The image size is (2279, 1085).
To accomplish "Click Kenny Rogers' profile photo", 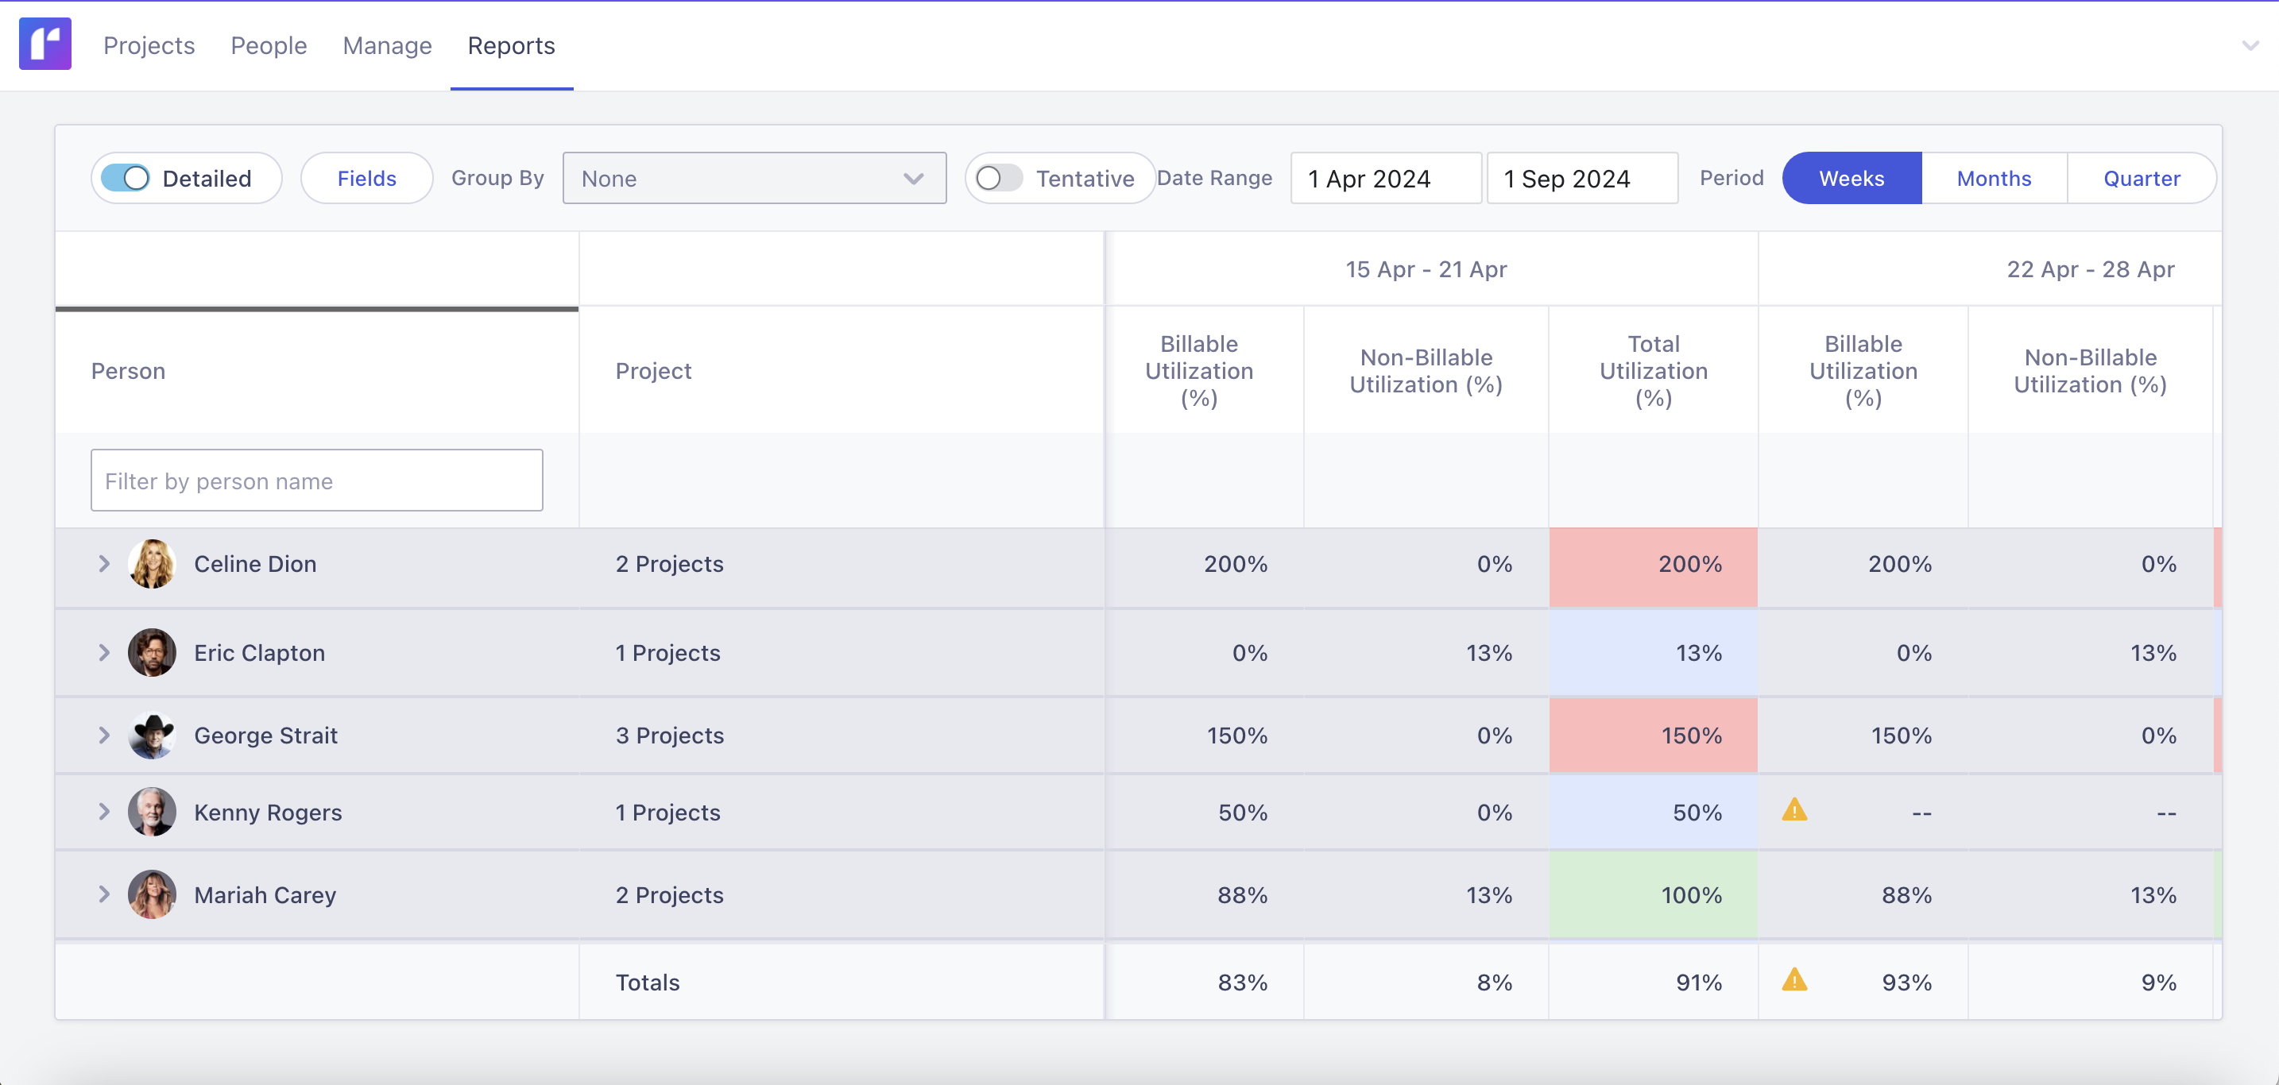I will [152, 812].
